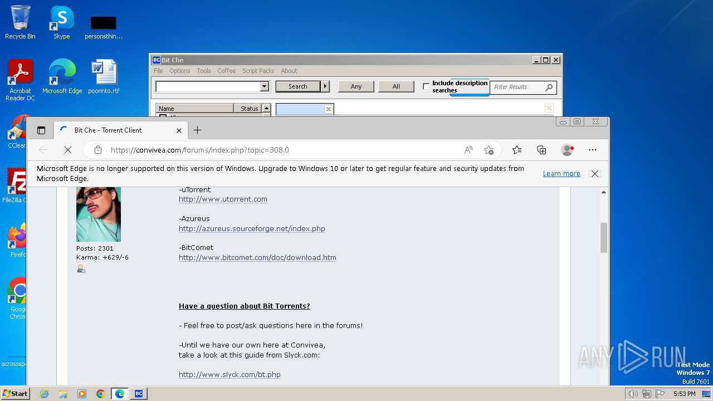This screenshot has width=713, height=401.
Task: Open the Windows Start menu
Action: tap(16, 394)
